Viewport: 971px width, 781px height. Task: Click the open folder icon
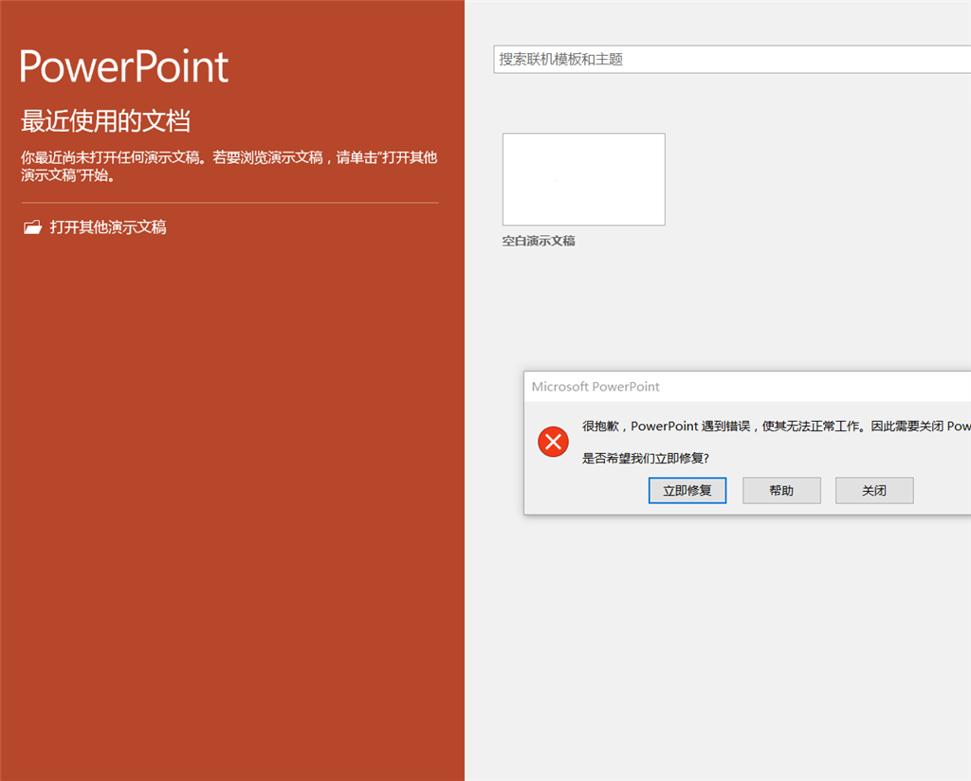tap(32, 227)
